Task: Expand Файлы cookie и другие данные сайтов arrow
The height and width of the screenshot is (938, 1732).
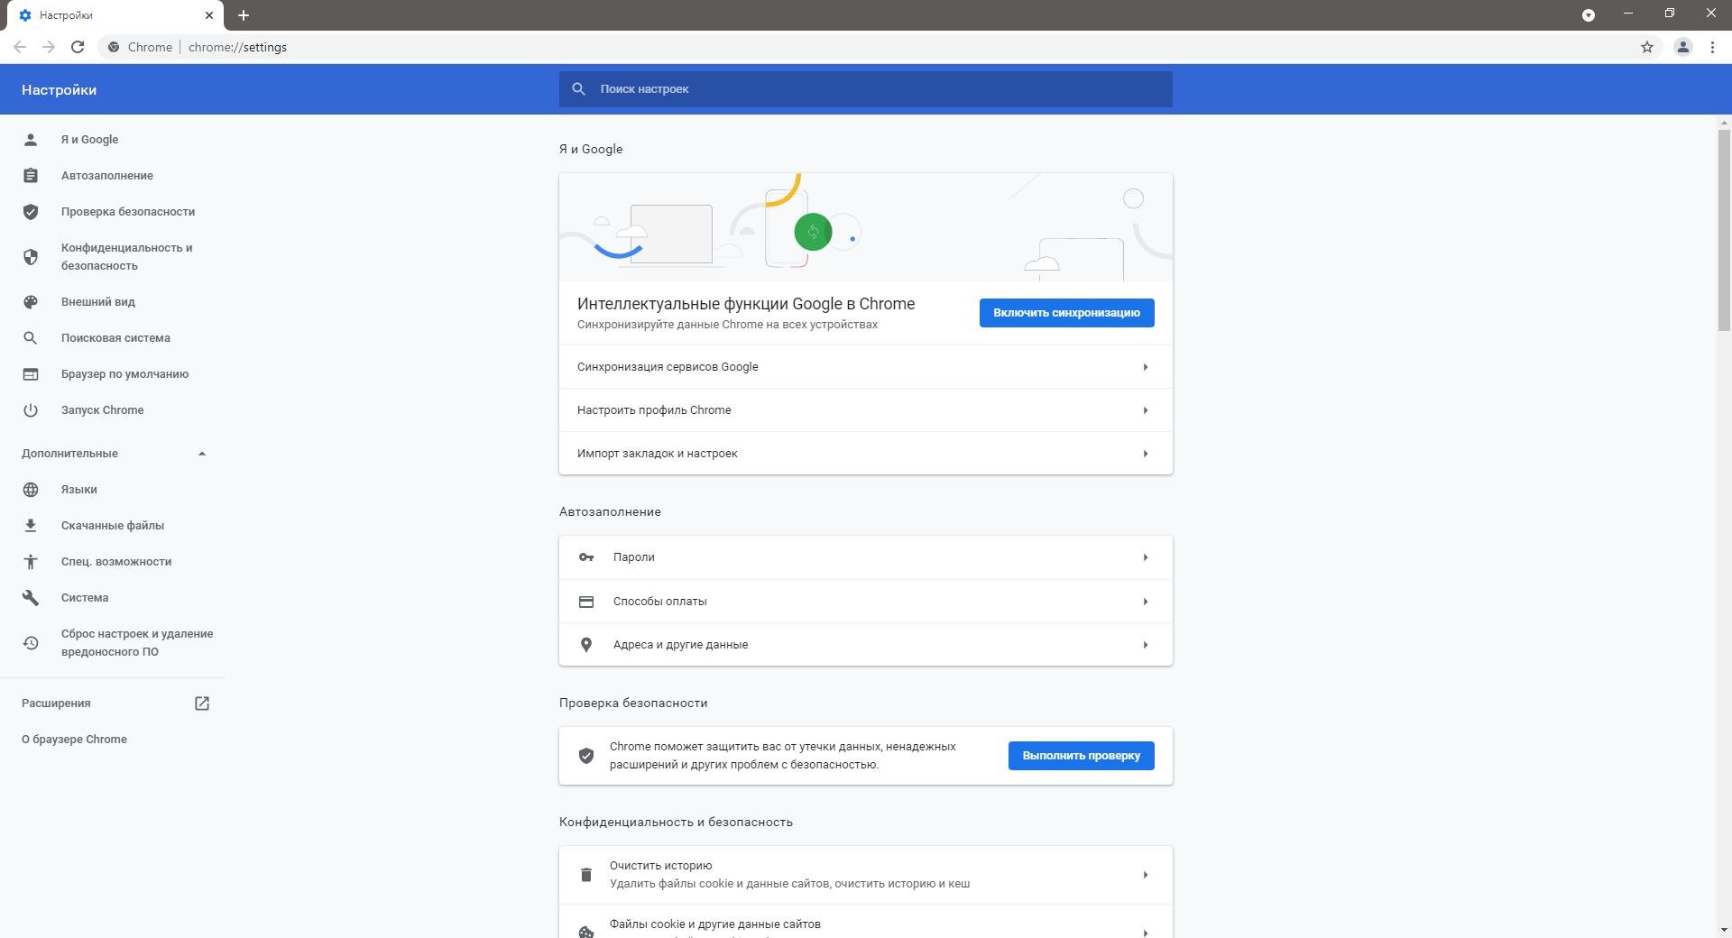Action: pyautogui.click(x=1146, y=932)
